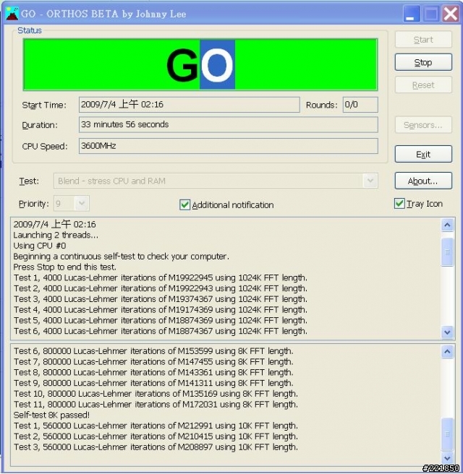Click the 'Press Stop to end this test.' line
This screenshot has height=474, width=463.
click(x=65, y=267)
